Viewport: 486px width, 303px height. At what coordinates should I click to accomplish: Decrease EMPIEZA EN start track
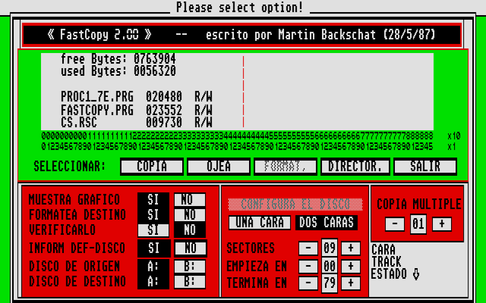pyautogui.click(x=308, y=266)
